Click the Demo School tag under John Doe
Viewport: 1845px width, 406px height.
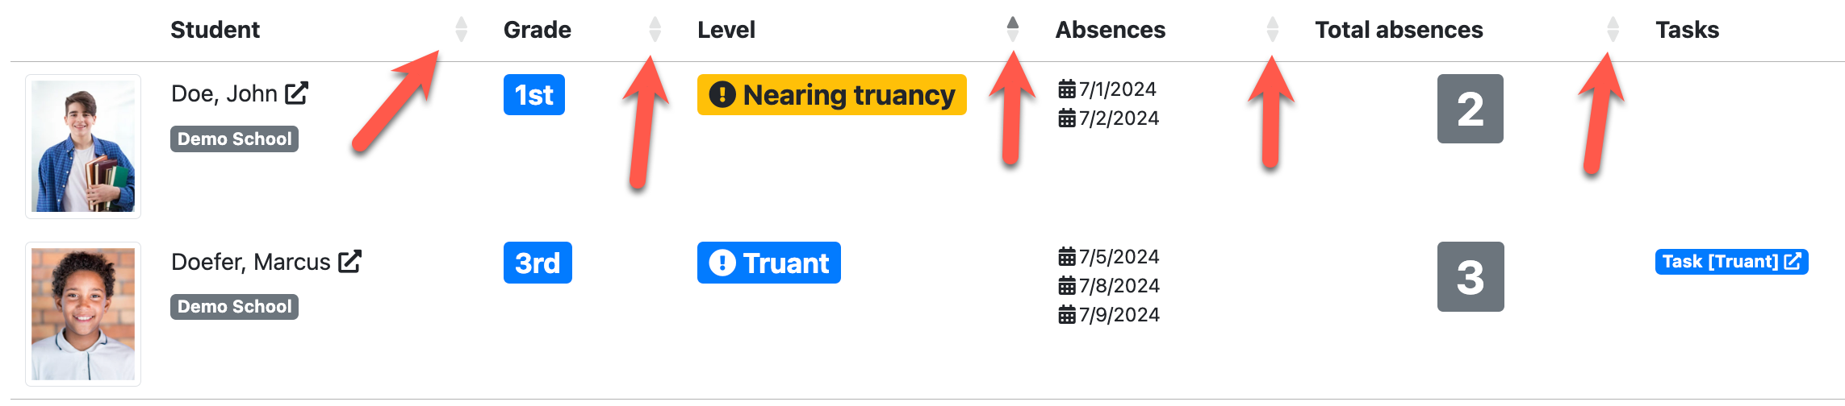[234, 139]
